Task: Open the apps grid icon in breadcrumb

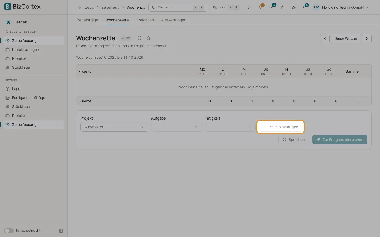Action: click(x=79, y=7)
